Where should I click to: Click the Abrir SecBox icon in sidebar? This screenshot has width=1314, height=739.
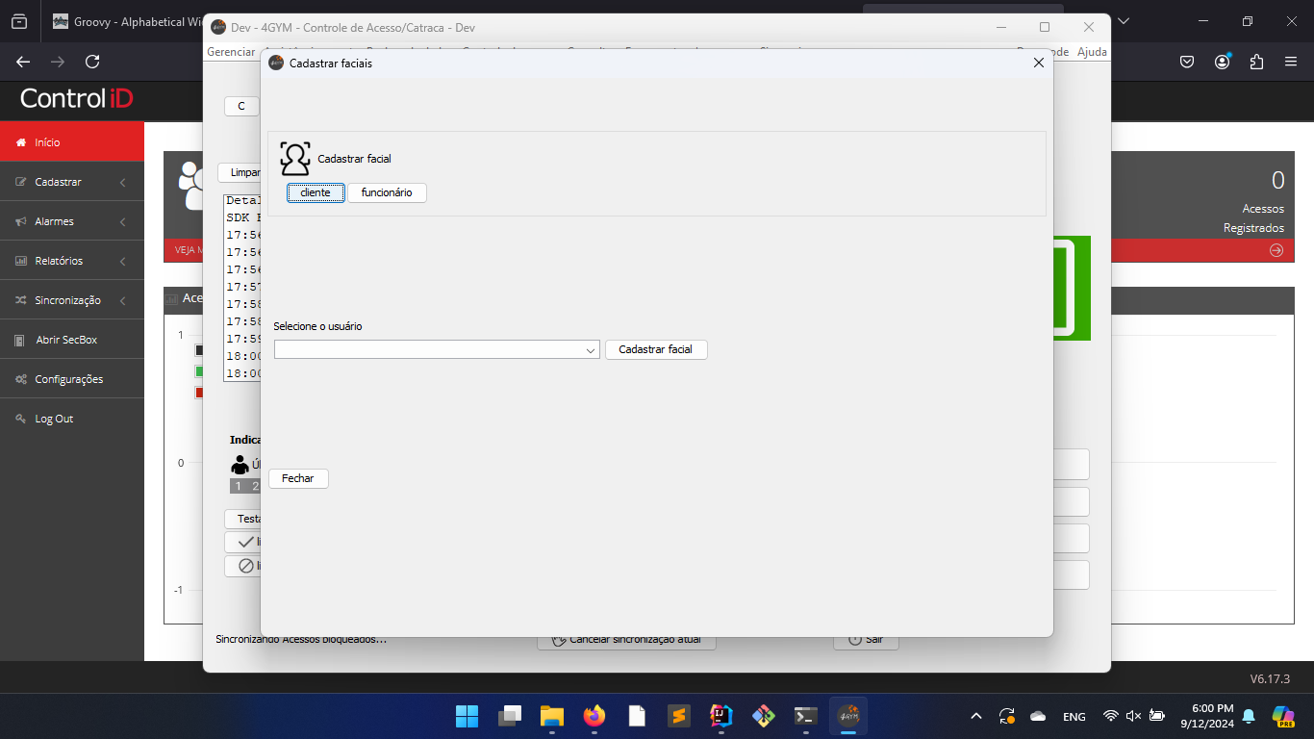(x=20, y=341)
